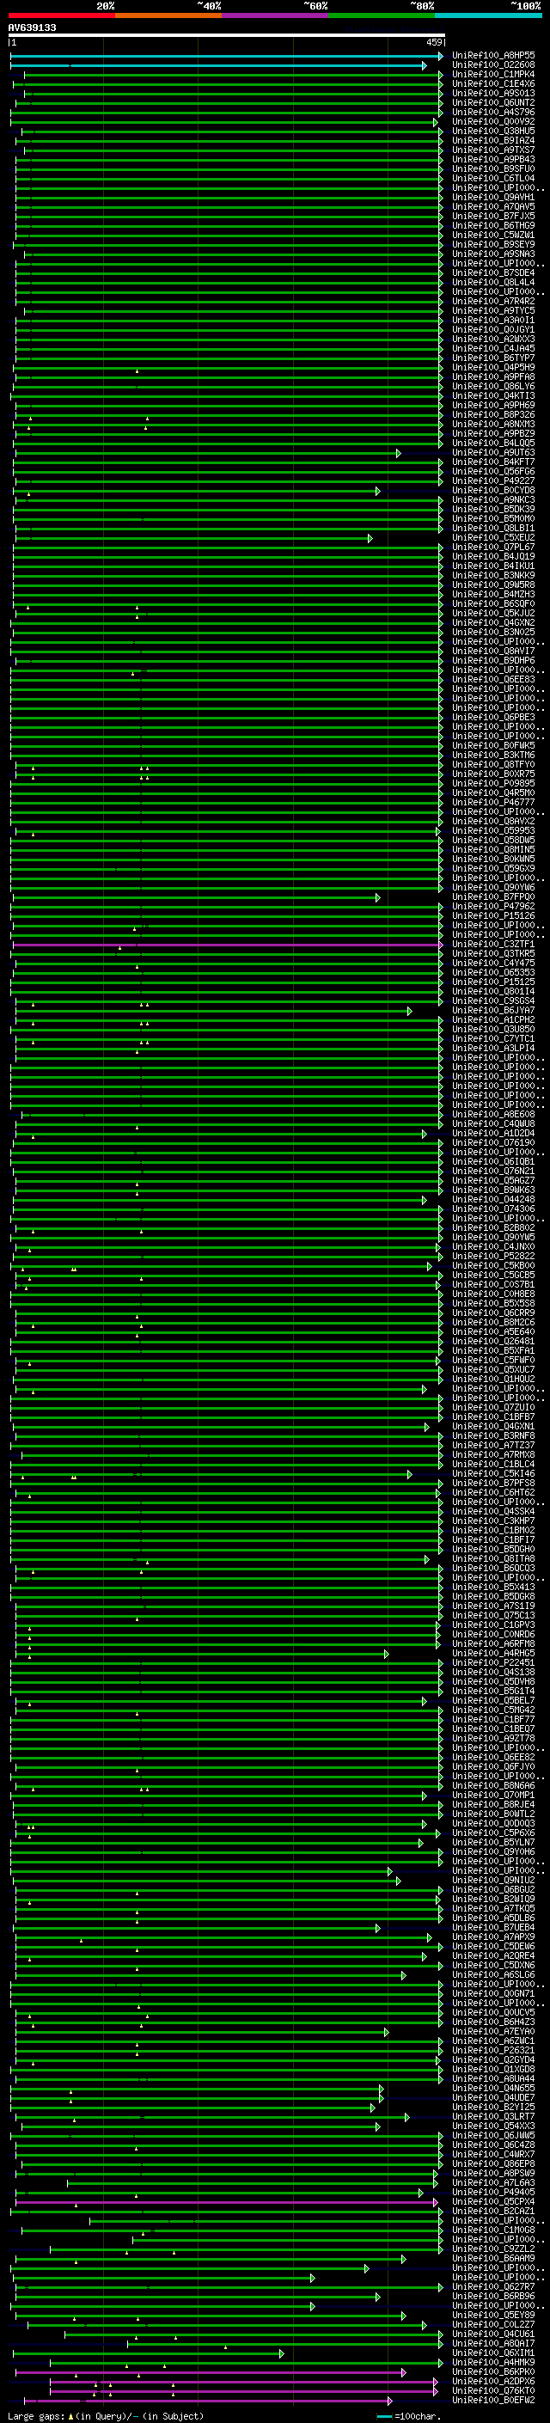550x2423 pixels.
Task: Open hit UniRef100_A9S013
Action: coord(492,93)
